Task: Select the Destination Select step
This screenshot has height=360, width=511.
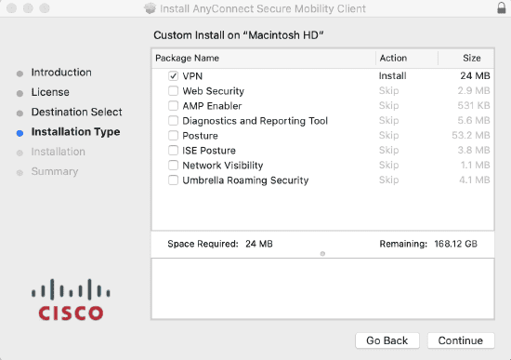Action: point(76,113)
